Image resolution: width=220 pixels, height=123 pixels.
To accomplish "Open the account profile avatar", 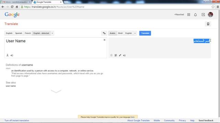I will tap(210, 14).
